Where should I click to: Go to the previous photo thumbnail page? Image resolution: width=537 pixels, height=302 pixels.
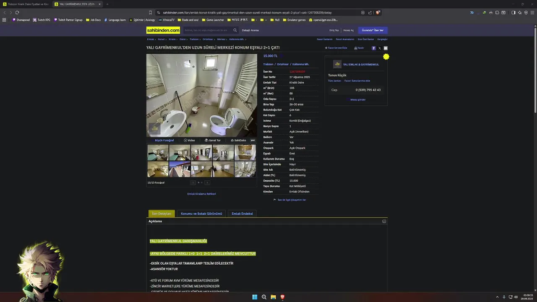tap(193, 182)
